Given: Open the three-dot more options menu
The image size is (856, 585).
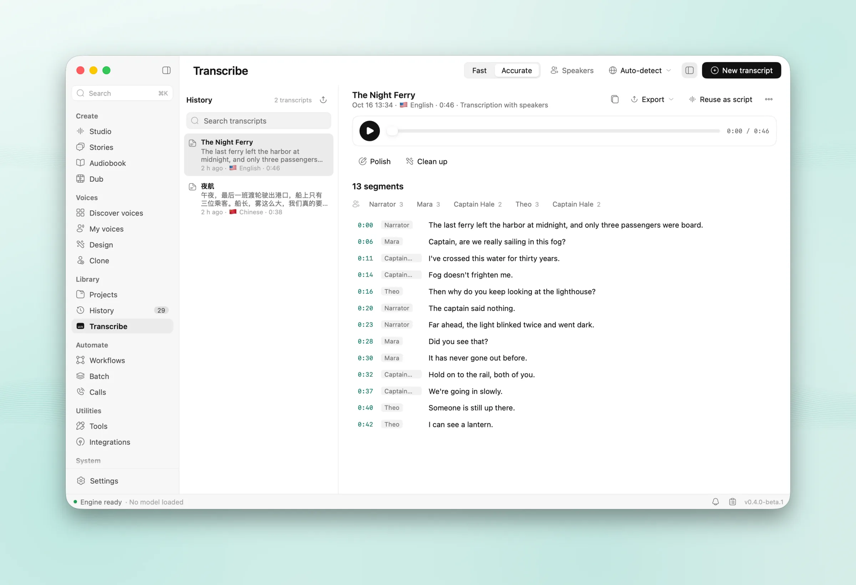Looking at the screenshot, I should coord(769,99).
